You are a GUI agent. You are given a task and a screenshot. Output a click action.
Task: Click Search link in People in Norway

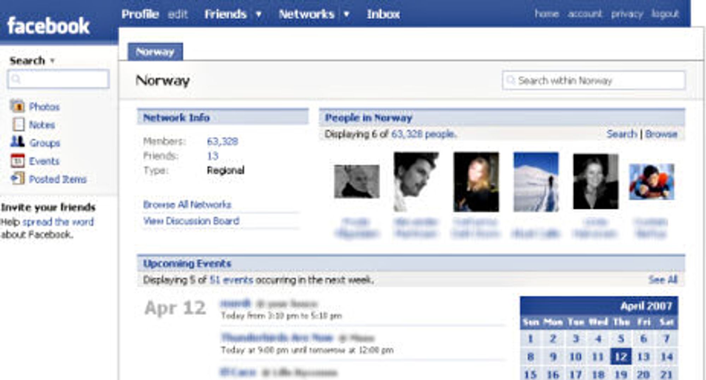coord(622,134)
